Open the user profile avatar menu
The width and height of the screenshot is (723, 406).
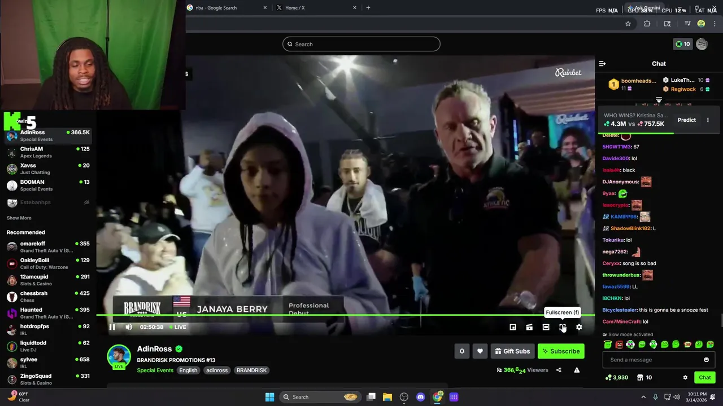tap(702, 44)
